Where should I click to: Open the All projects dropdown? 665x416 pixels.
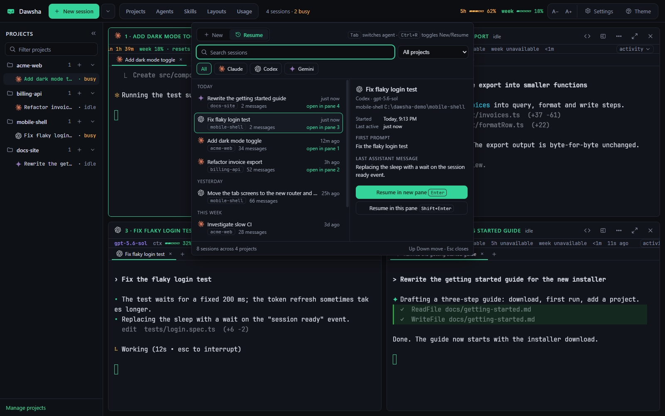(x=433, y=52)
